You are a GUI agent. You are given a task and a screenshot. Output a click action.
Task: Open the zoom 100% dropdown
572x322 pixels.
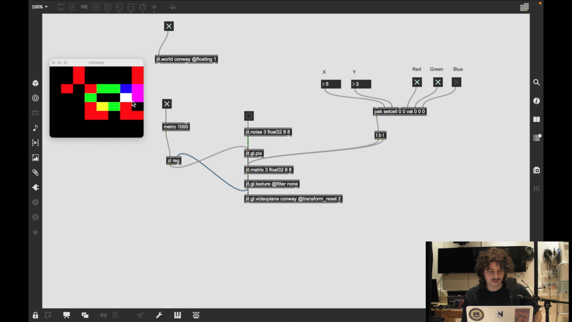click(x=40, y=7)
